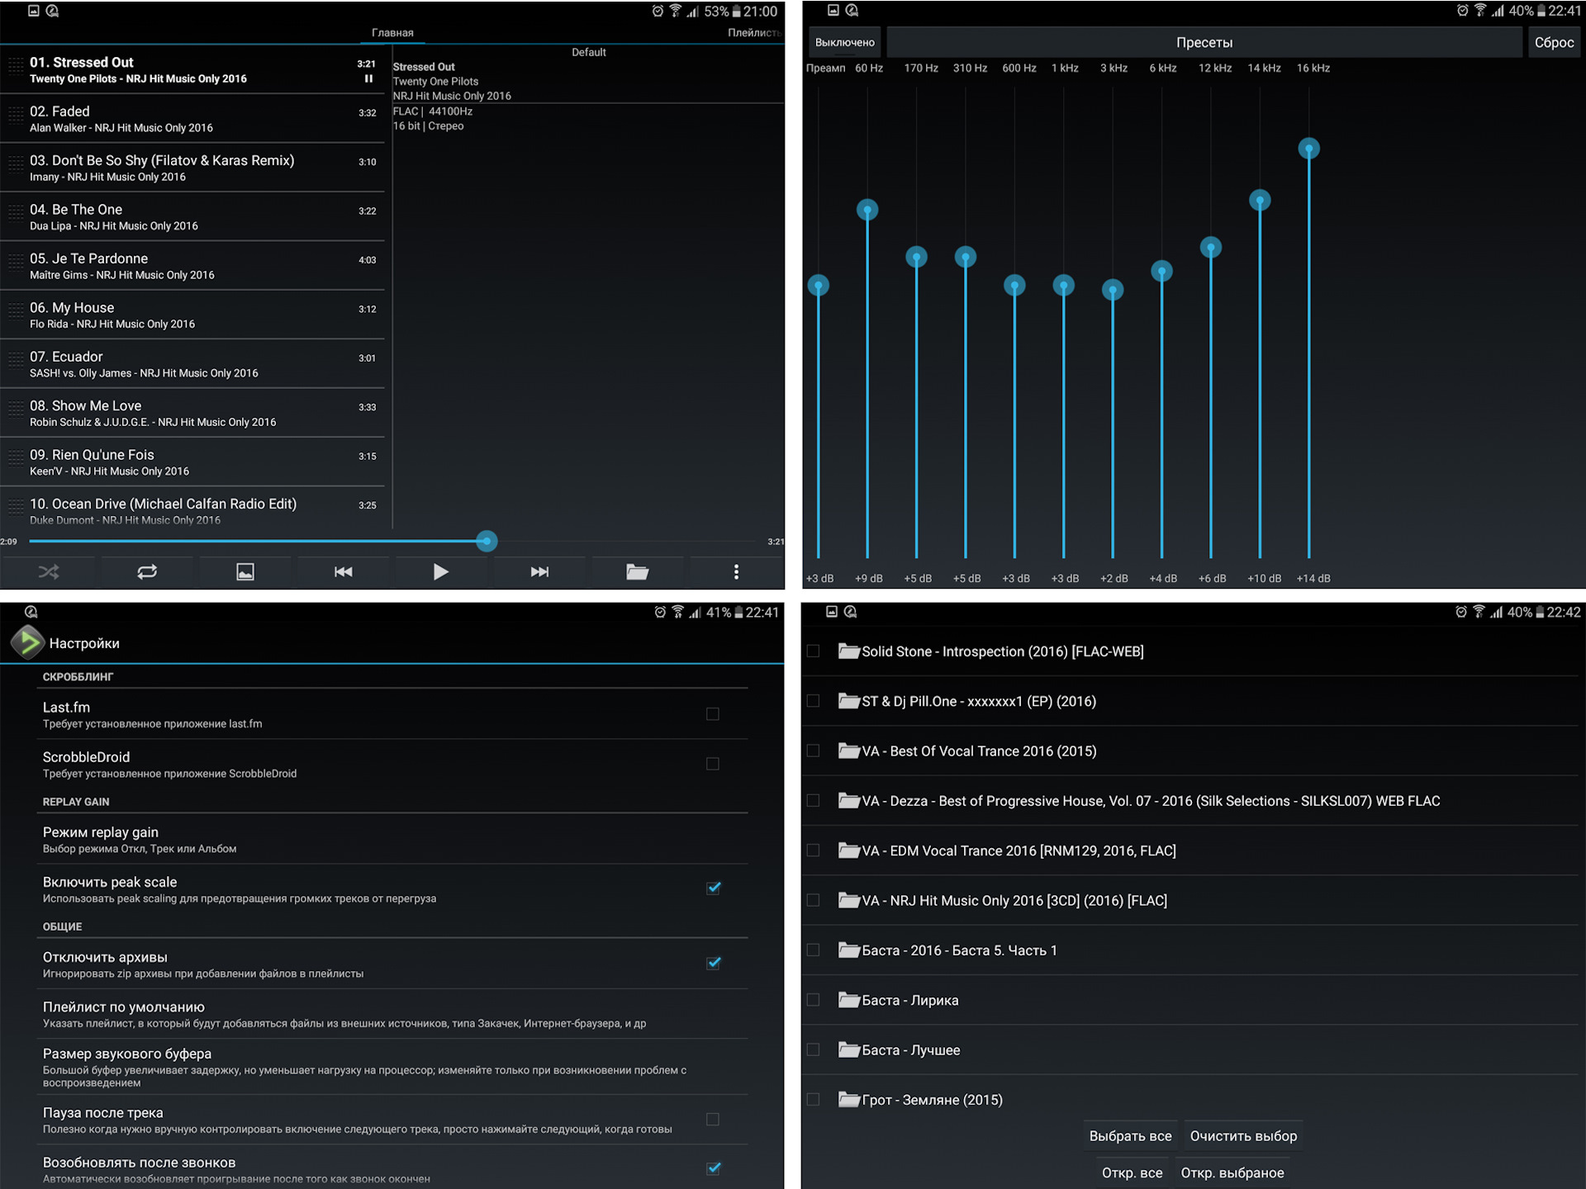
Task: Skip to previous track
Action: click(x=344, y=571)
